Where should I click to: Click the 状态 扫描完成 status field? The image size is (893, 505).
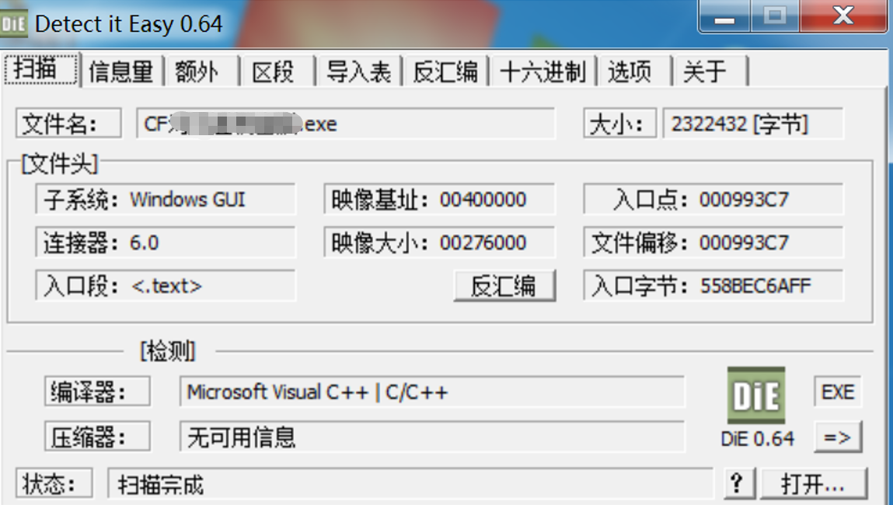click(x=410, y=485)
